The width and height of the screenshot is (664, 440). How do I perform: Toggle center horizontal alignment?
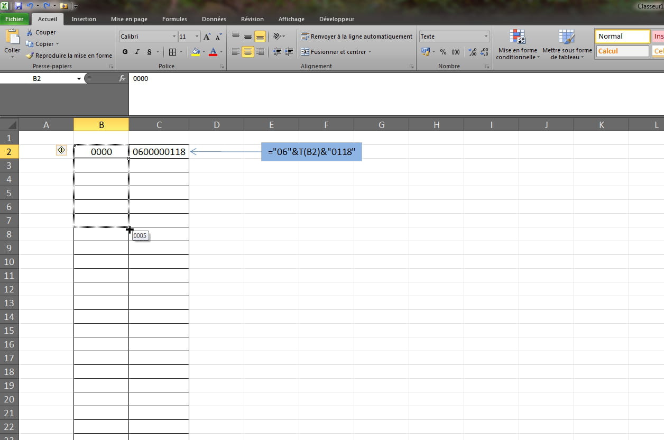coord(247,52)
